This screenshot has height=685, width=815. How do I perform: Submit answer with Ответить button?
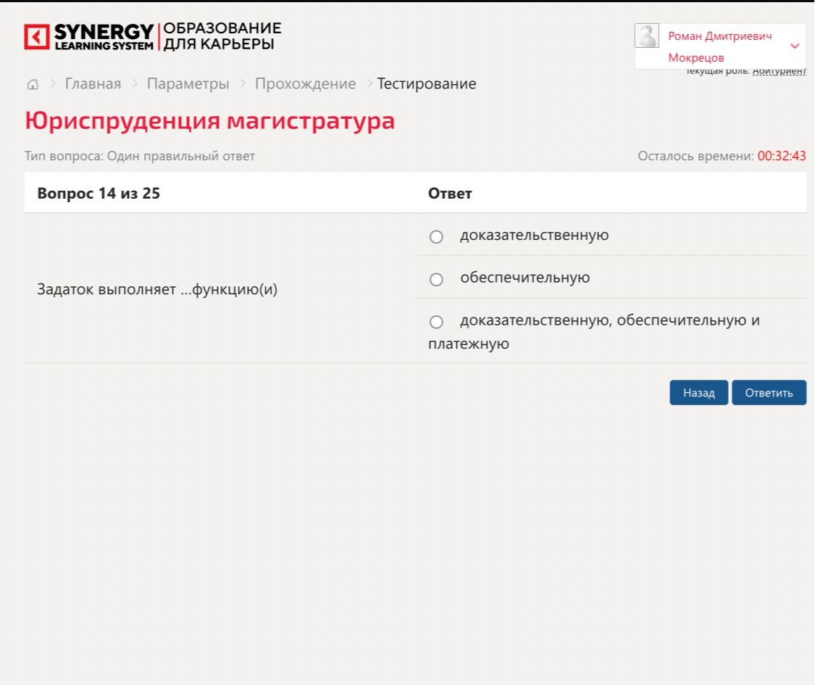click(769, 392)
